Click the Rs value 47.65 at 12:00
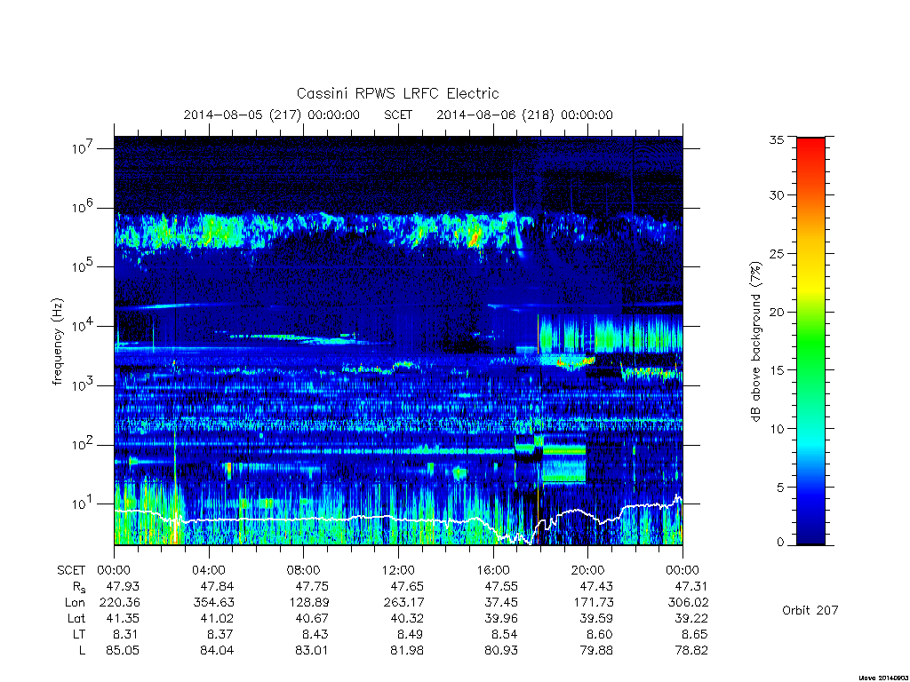The height and width of the screenshot is (682, 910). click(407, 586)
